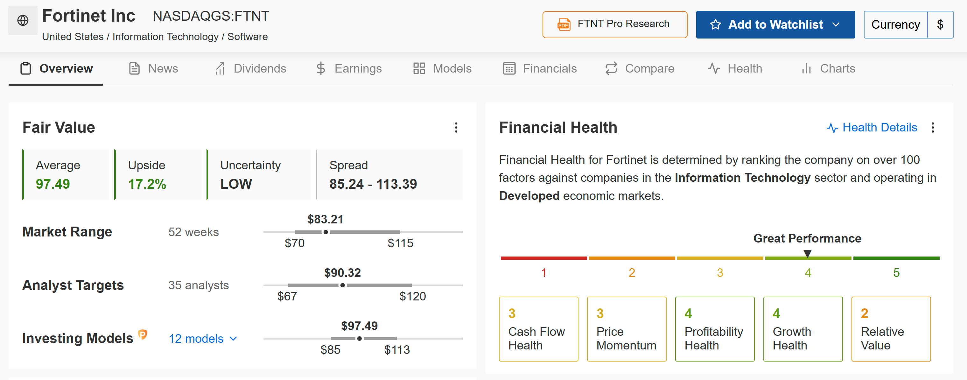This screenshot has width=967, height=380.
Task: Click the Pro badge next to Investing Models
Action: point(143,334)
